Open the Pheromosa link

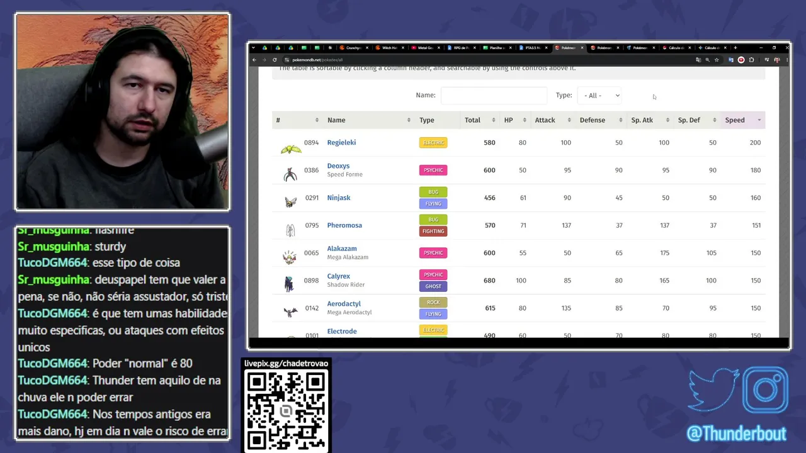(x=344, y=225)
